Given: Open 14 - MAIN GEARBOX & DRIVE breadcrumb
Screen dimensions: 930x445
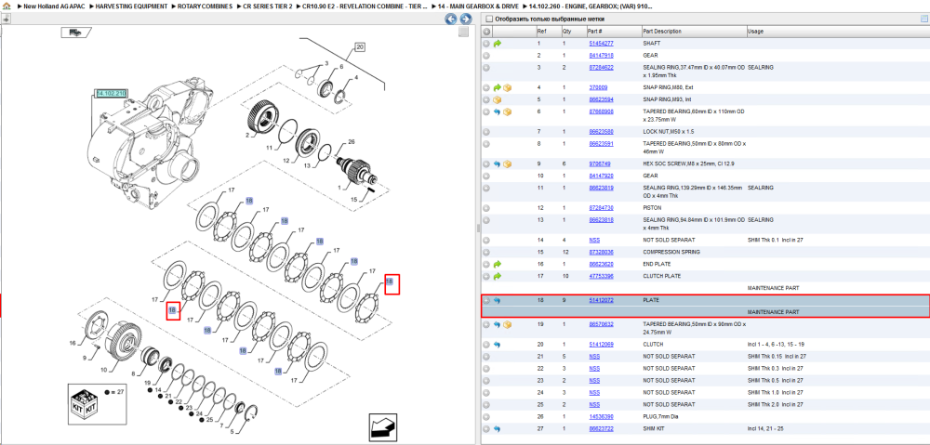Looking at the screenshot, I should click(478, 6).
